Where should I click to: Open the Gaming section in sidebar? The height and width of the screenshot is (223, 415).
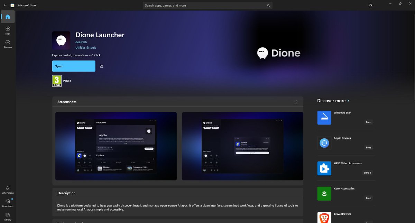8,44
